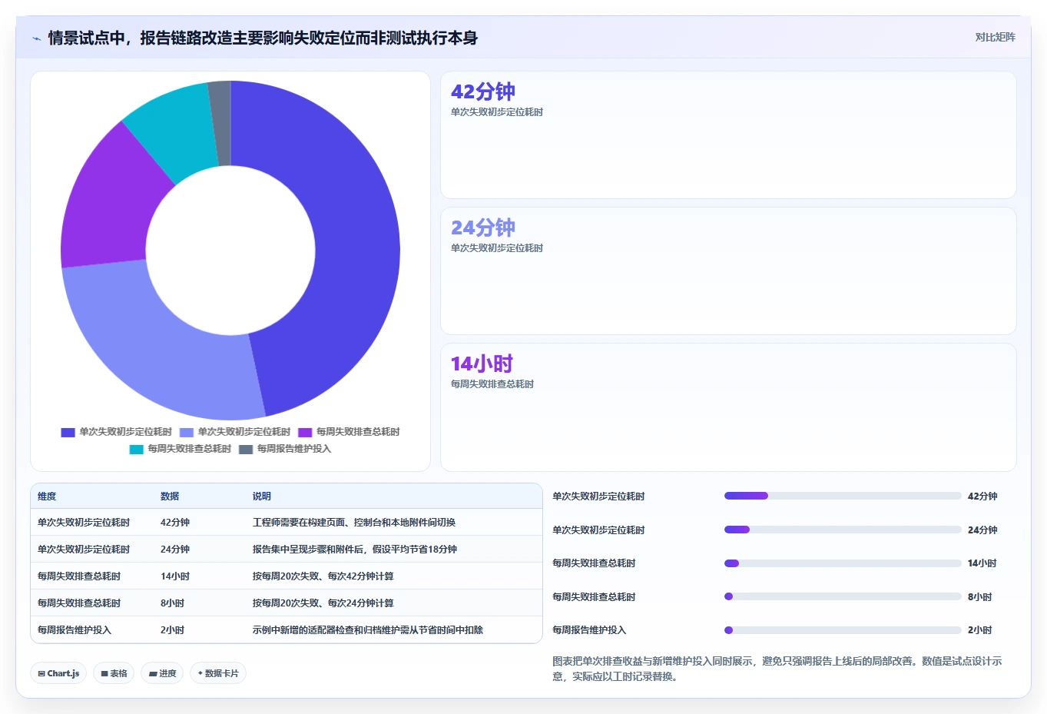Click the 维度 column header

coord(47,496)
